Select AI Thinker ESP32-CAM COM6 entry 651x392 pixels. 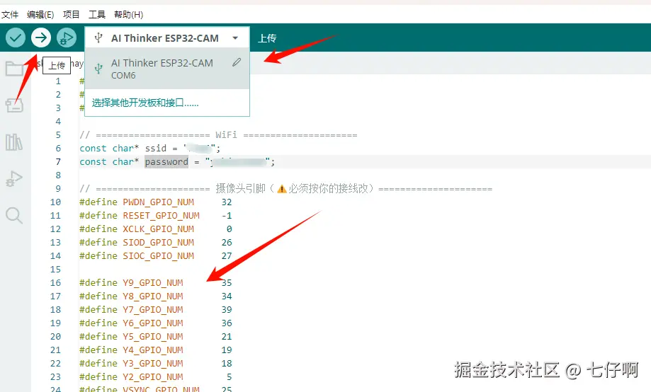(167, 69)
